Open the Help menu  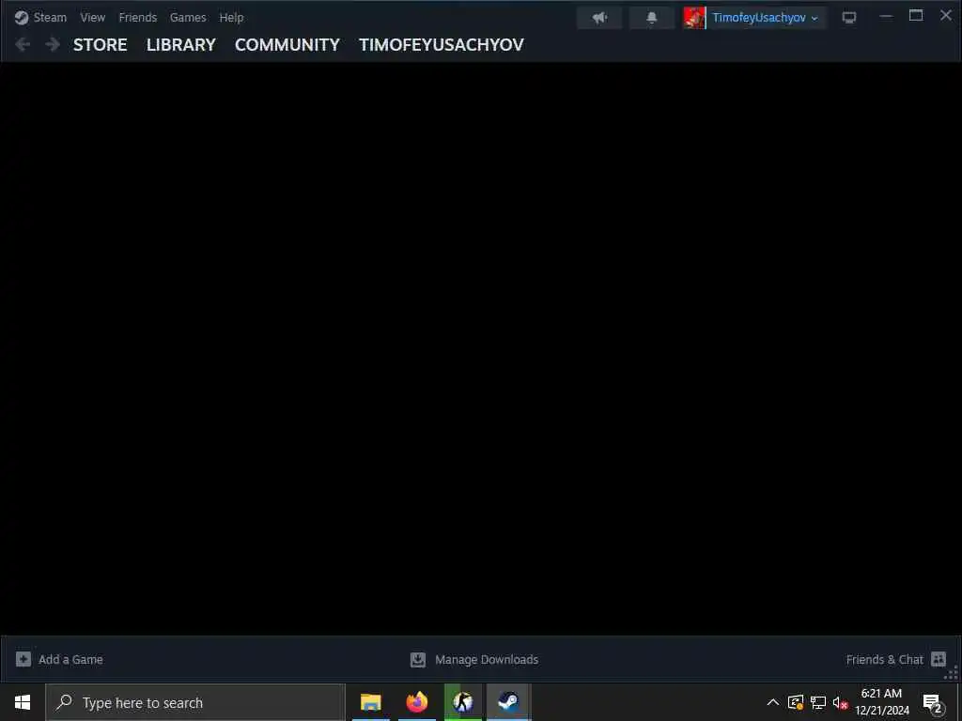click(x=231, y=18)
